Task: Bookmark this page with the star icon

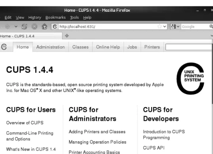Action: pos(160,26)
